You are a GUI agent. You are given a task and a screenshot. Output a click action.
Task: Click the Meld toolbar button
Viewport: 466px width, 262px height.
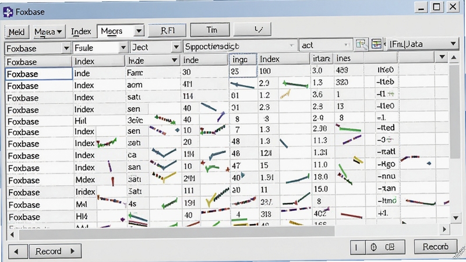17,32
